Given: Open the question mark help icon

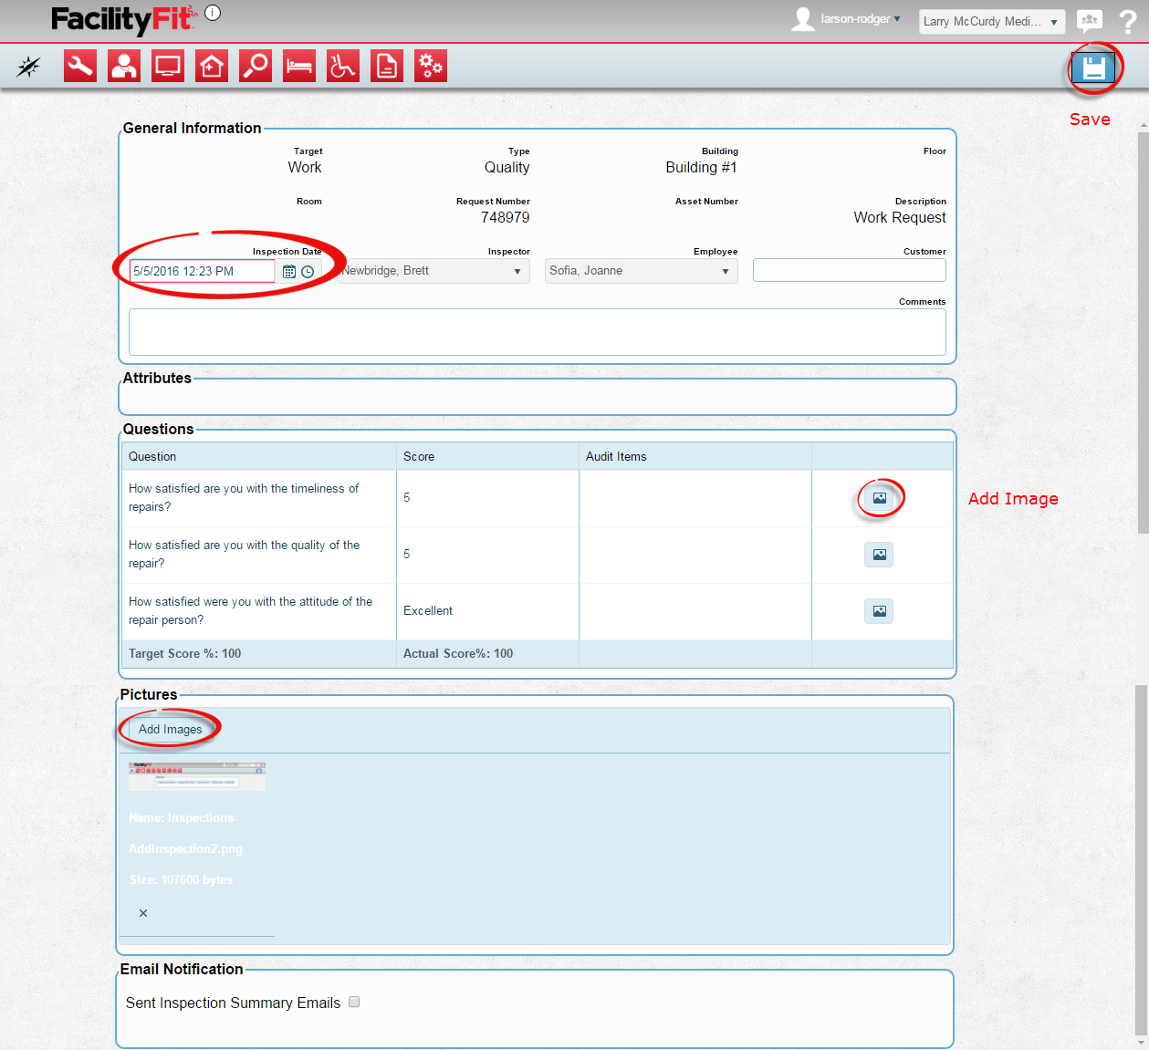Looking at the screenshot, I should [1128, 21].
